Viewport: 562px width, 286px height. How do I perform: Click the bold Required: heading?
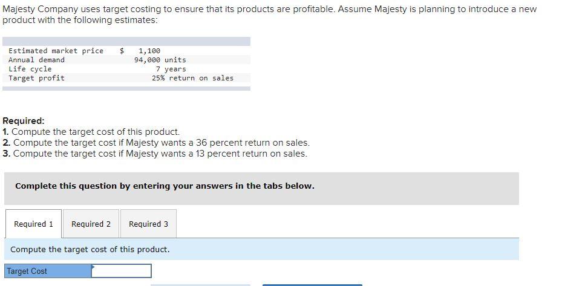coord(24,121)
